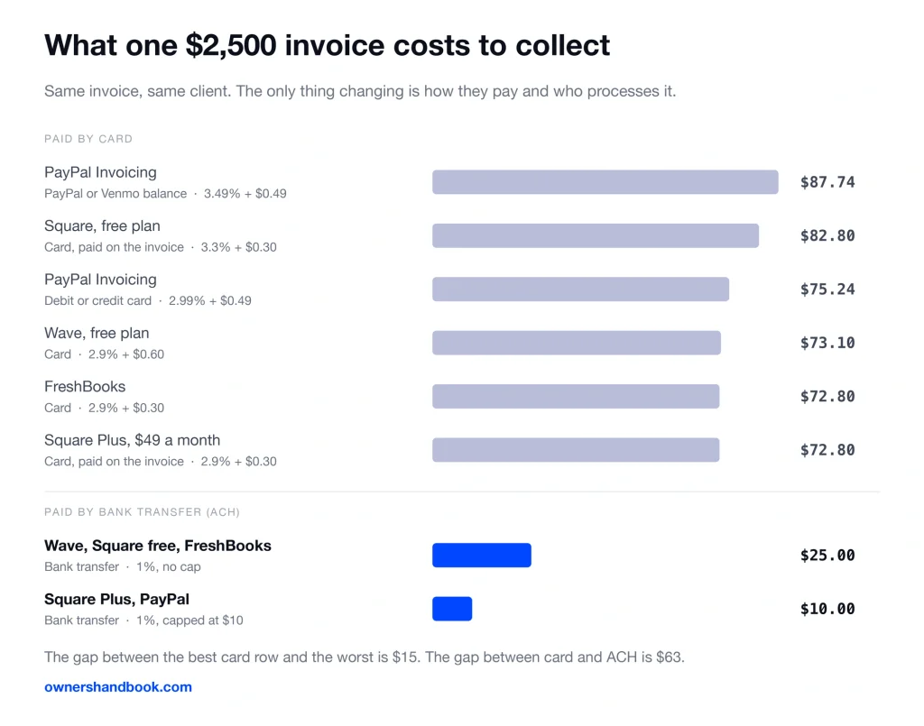
Task: Click the $82.80 amount label
Action: coord(827,235)
